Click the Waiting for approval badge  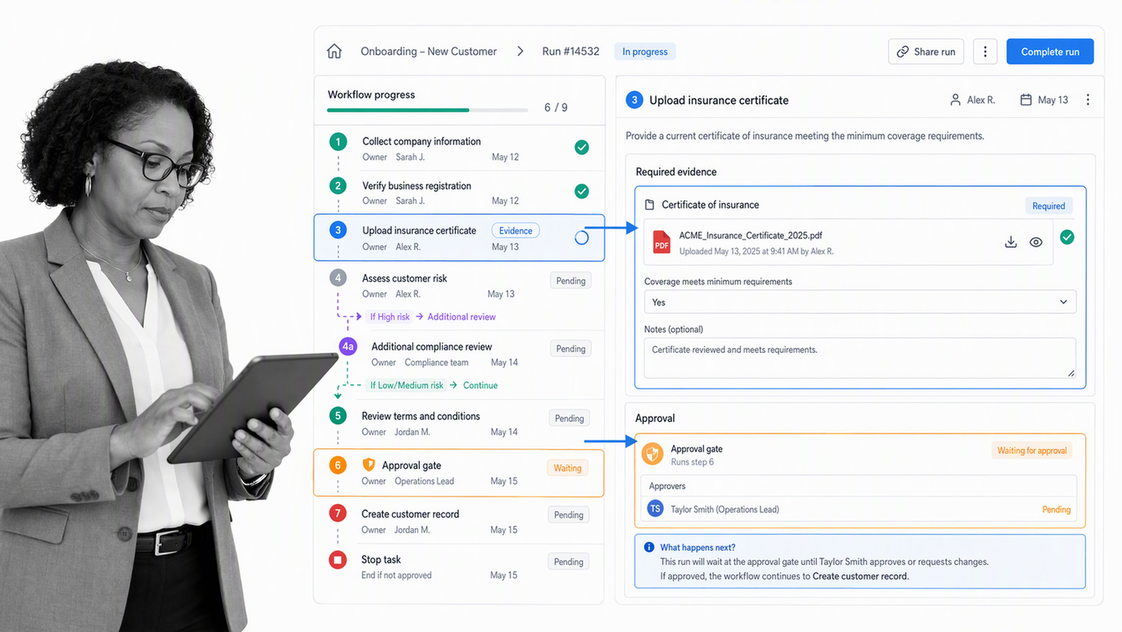pyautogui.click(x=1033, y=451)
